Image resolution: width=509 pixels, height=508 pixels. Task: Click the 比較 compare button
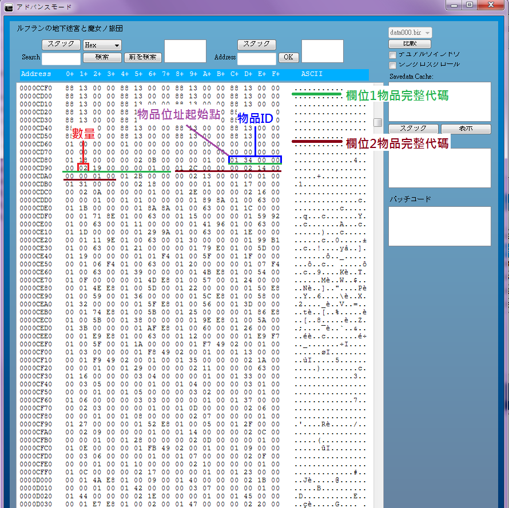[x=409, y=44]
